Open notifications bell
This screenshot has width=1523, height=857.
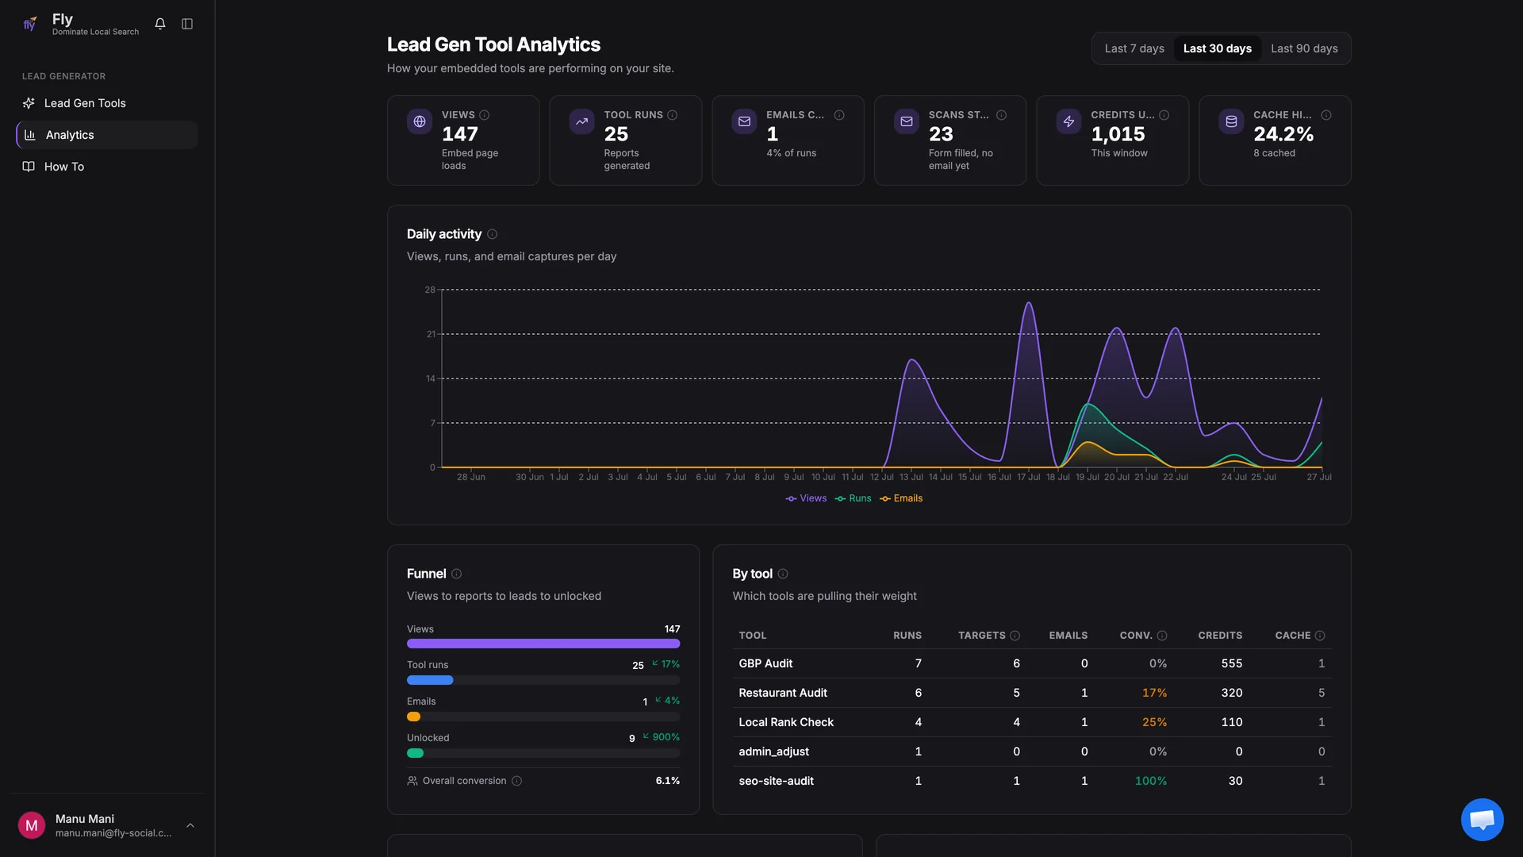160,24
